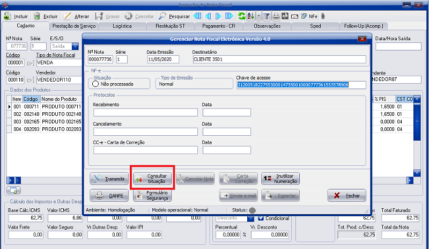The width and height of the screenshot is (429, 249).
Task: Select the Não processada radio button
Action: point(96,84)
